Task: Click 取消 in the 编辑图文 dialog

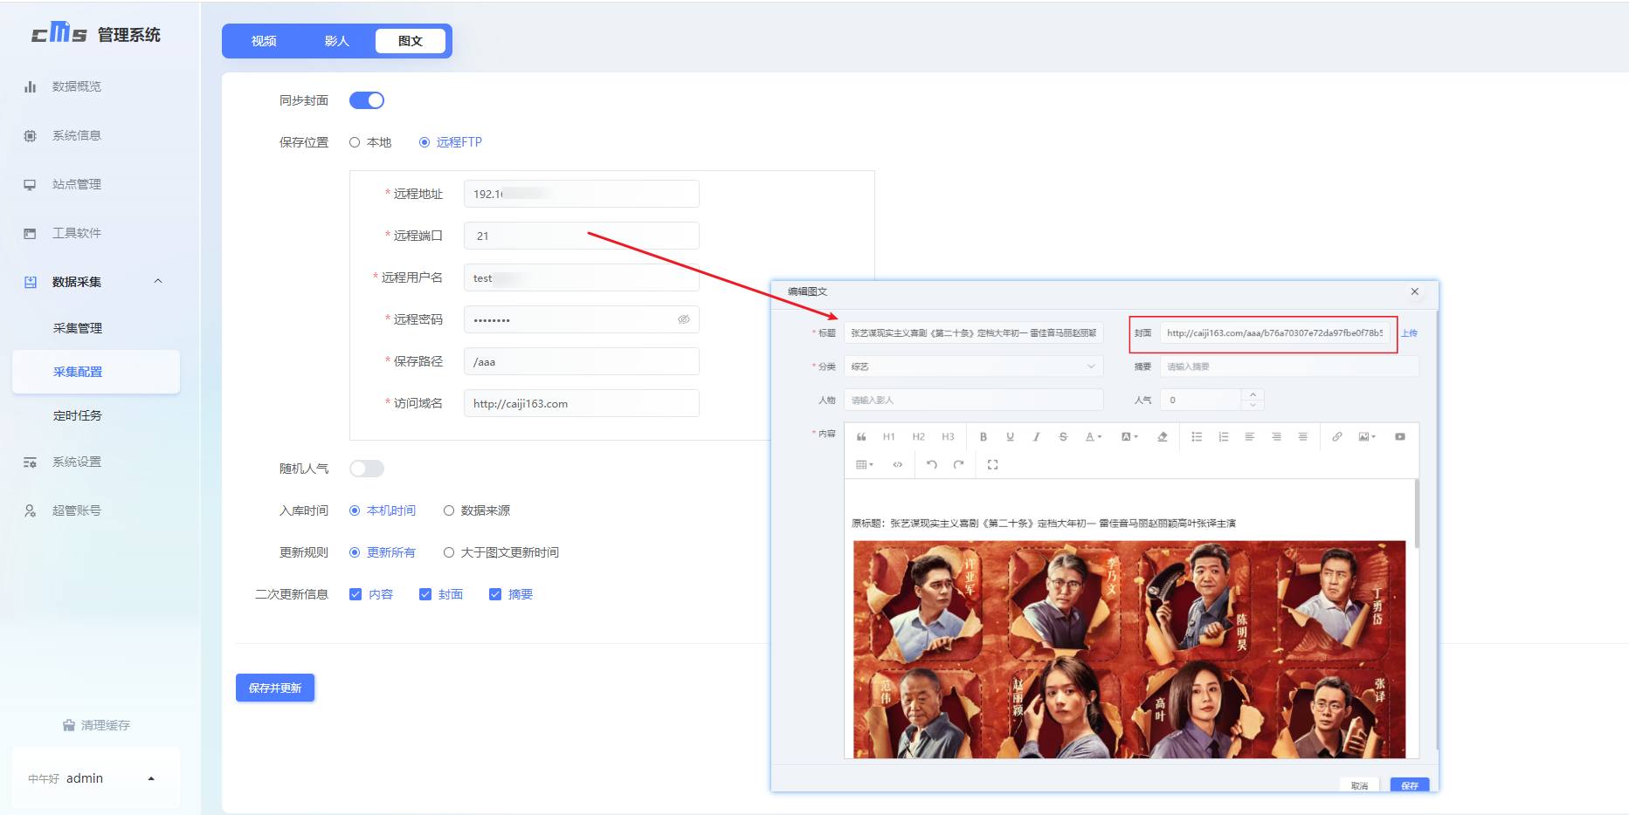Action: [1360, 785]
